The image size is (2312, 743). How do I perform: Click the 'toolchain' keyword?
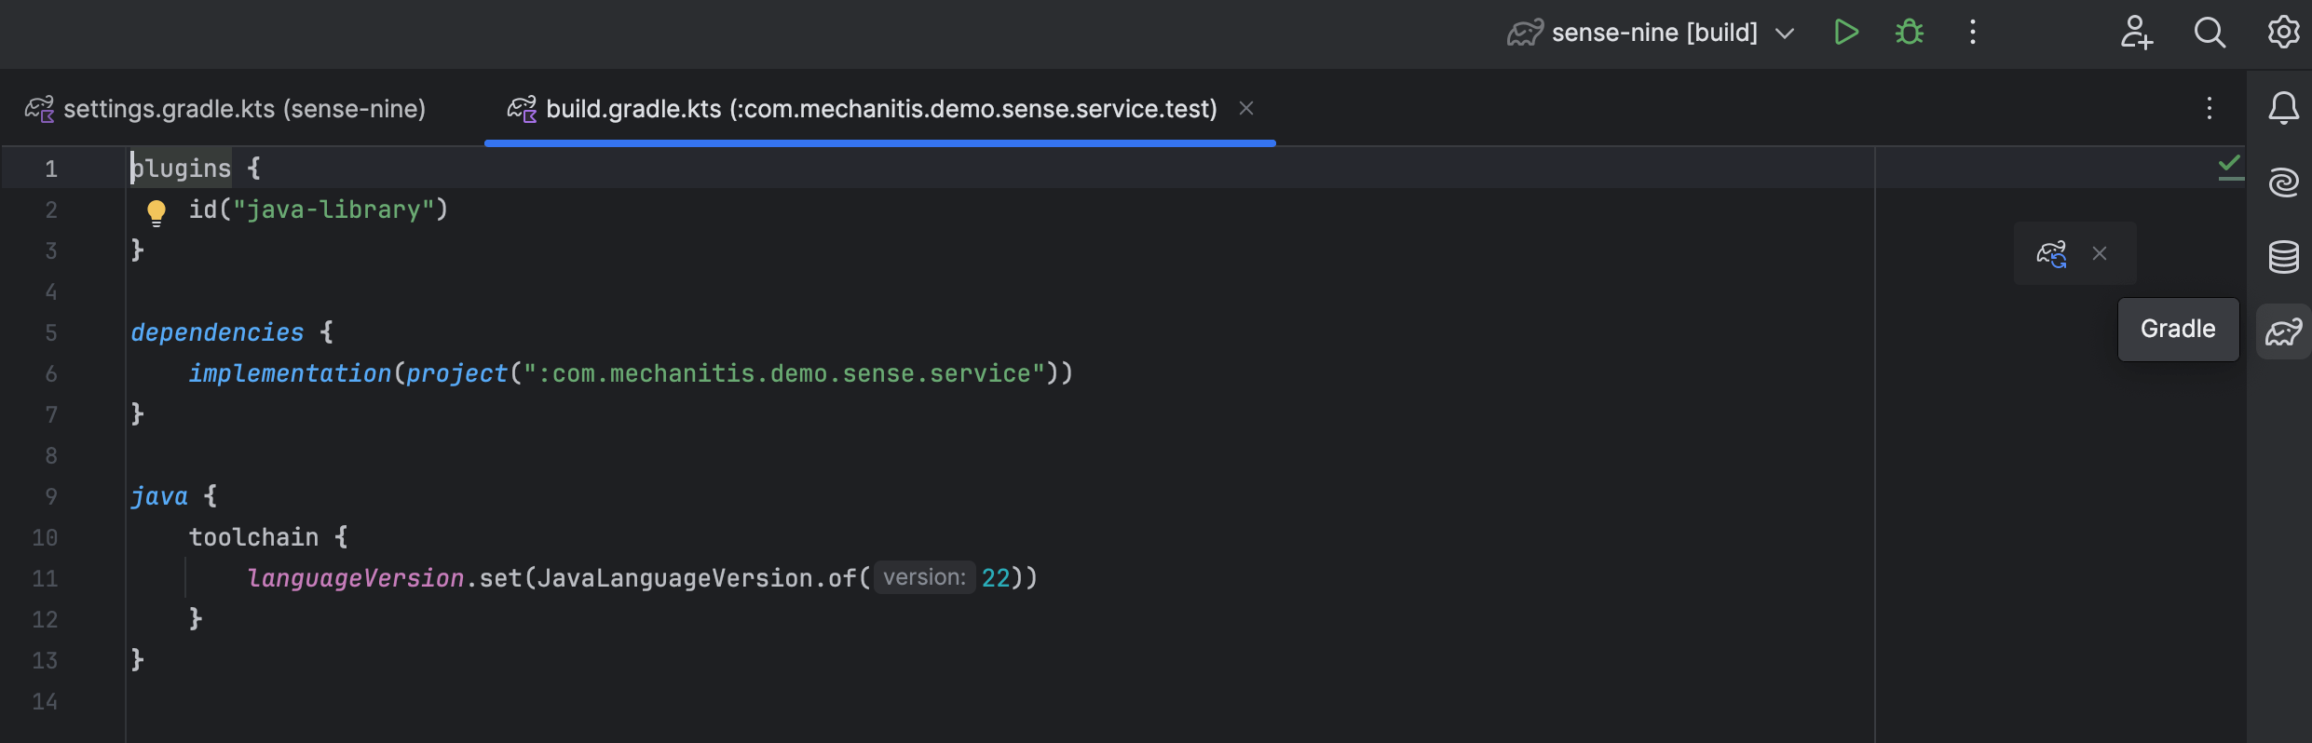253,537
